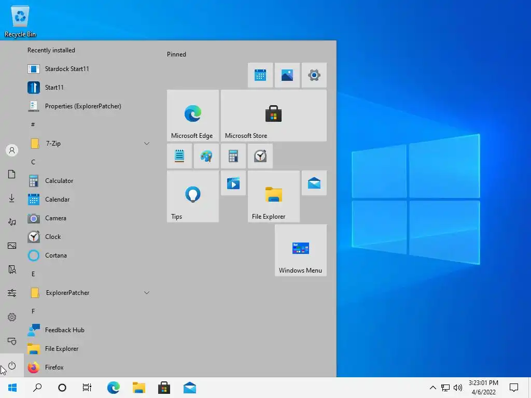Launch Calendar from app list

88,200
